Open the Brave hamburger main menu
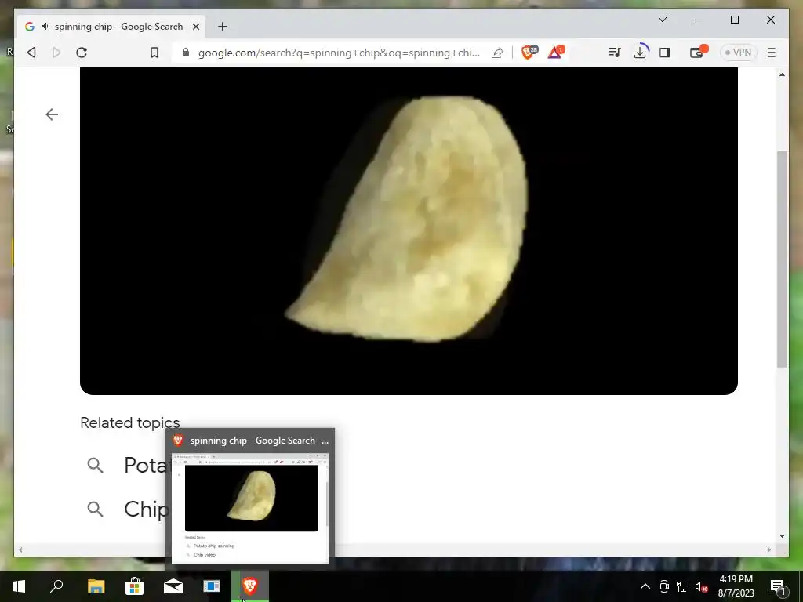 [x=772, y=53]
